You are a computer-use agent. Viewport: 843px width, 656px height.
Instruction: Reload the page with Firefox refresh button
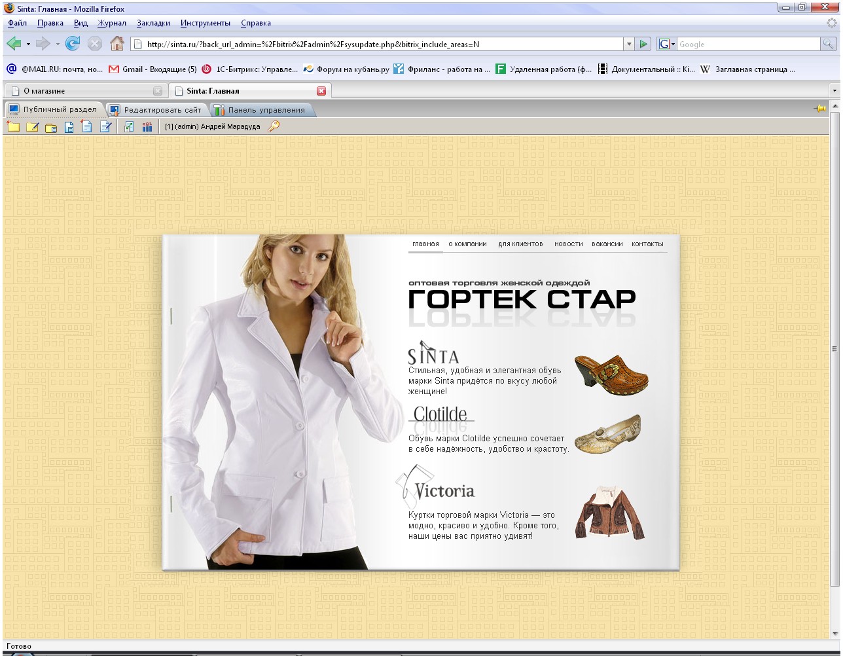click(x=73, y=44)
